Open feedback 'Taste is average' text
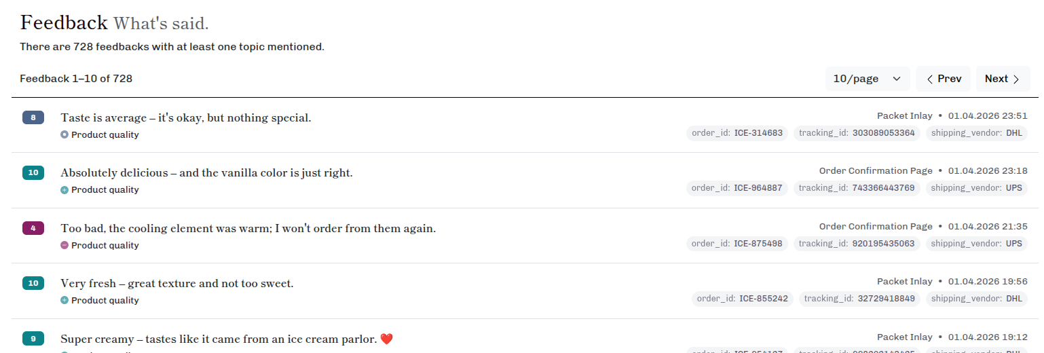This screenshot has width=1044, height=353. point(185,117)
